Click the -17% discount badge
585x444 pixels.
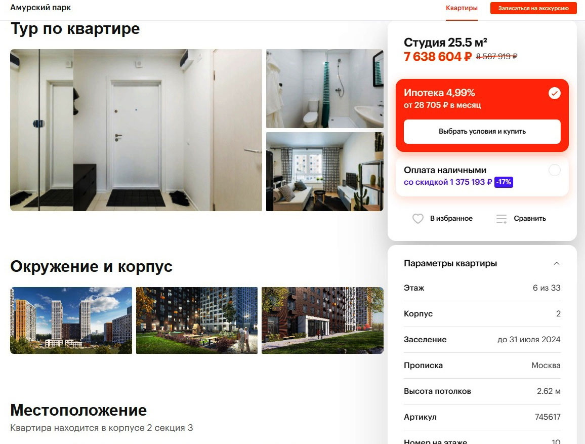coord(504,182)
